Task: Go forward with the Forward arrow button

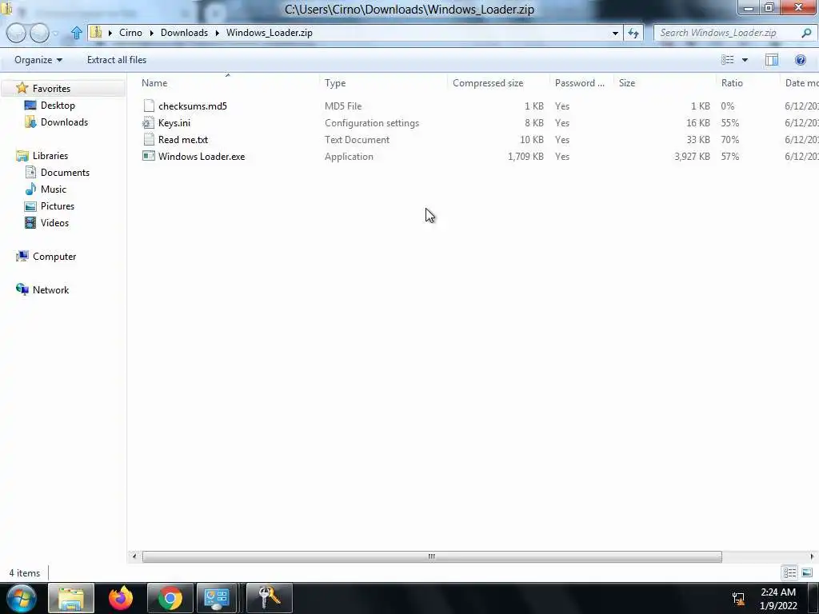Action: (x=40, y=33)
